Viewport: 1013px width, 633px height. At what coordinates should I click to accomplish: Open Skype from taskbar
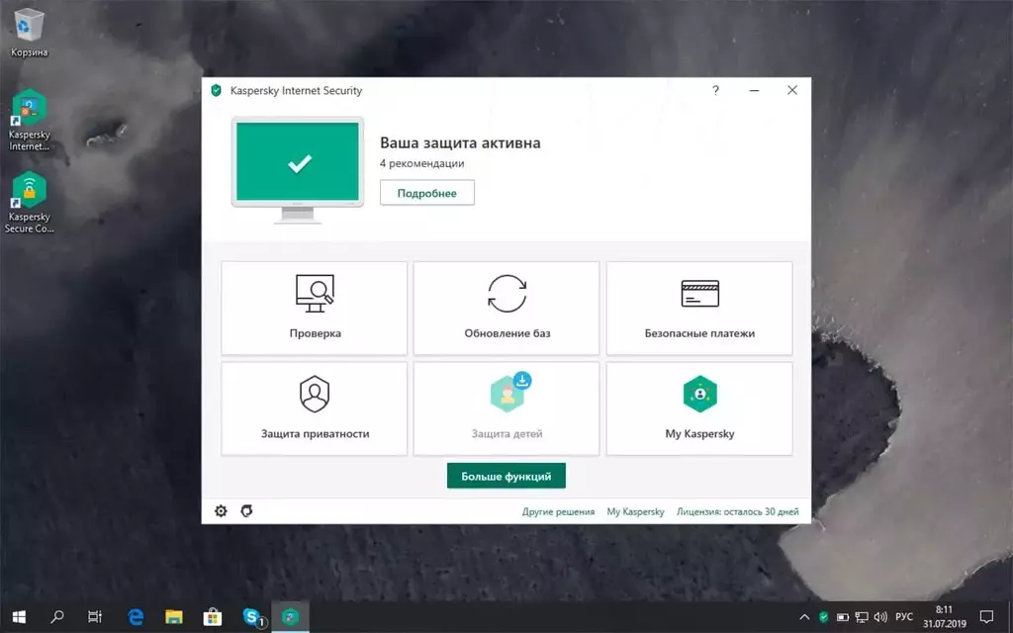click(253, 617)
